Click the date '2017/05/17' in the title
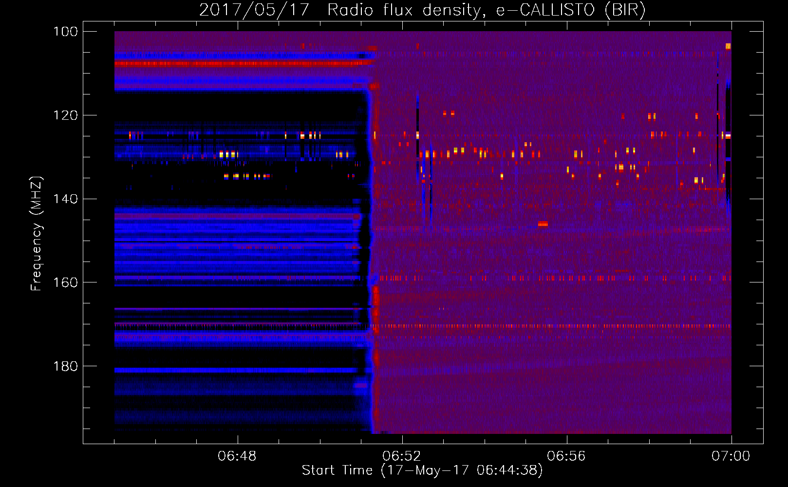Screen dimensions: 788x487 pyautogui.click(x=254, y=10)
